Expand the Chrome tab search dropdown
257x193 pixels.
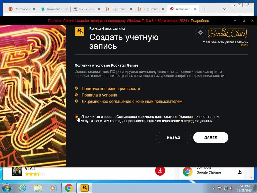click(224, 9)
